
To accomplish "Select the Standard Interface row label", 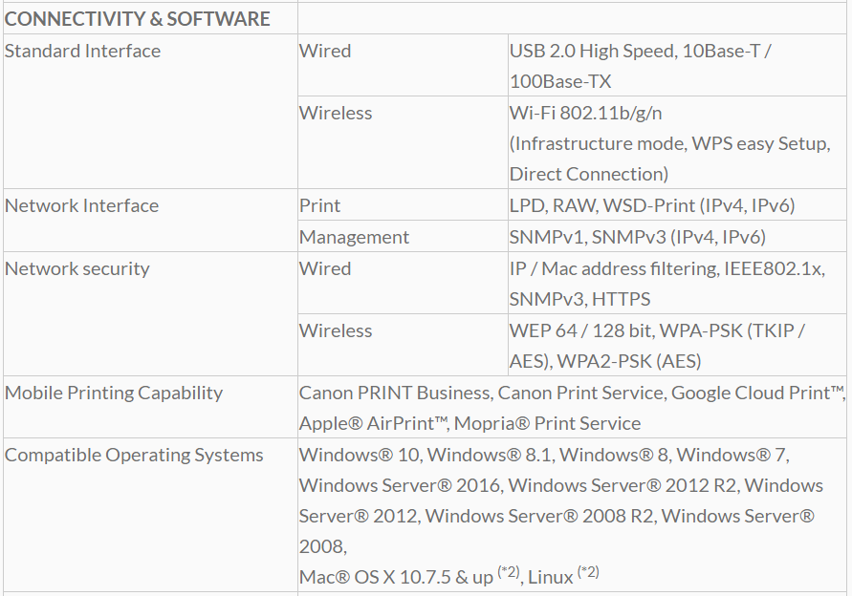I will (83, 51).
